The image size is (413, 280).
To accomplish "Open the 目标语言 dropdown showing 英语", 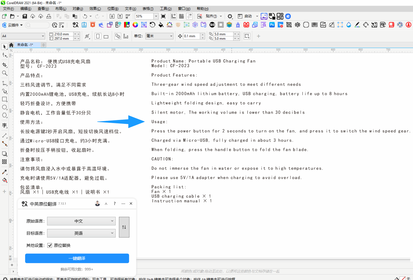I will pos(81,233).
